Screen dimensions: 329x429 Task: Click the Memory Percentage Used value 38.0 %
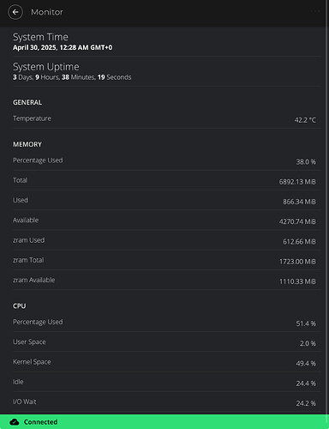[306, 162]
